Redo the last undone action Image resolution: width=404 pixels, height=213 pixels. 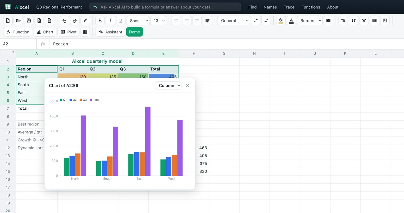[x=75, y=20]
